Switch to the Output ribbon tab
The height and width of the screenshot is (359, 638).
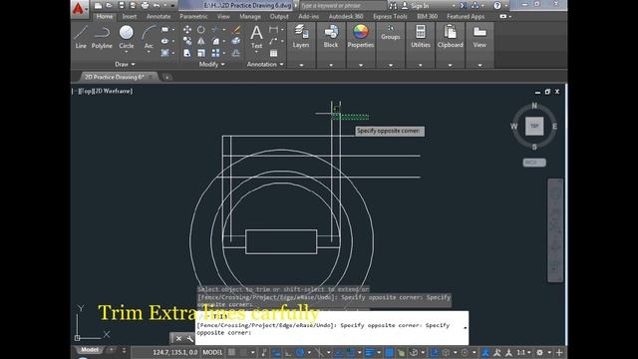click(279, 17)
